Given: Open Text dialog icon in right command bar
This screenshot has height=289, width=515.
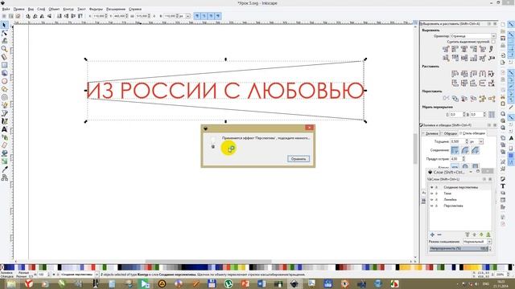Looking at the screenshot, I should tap(503, 185).
